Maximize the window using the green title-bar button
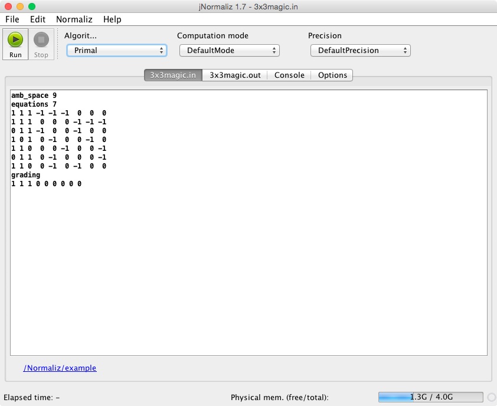Viewport: 497px width, 406px height. (x=32, y=6)
